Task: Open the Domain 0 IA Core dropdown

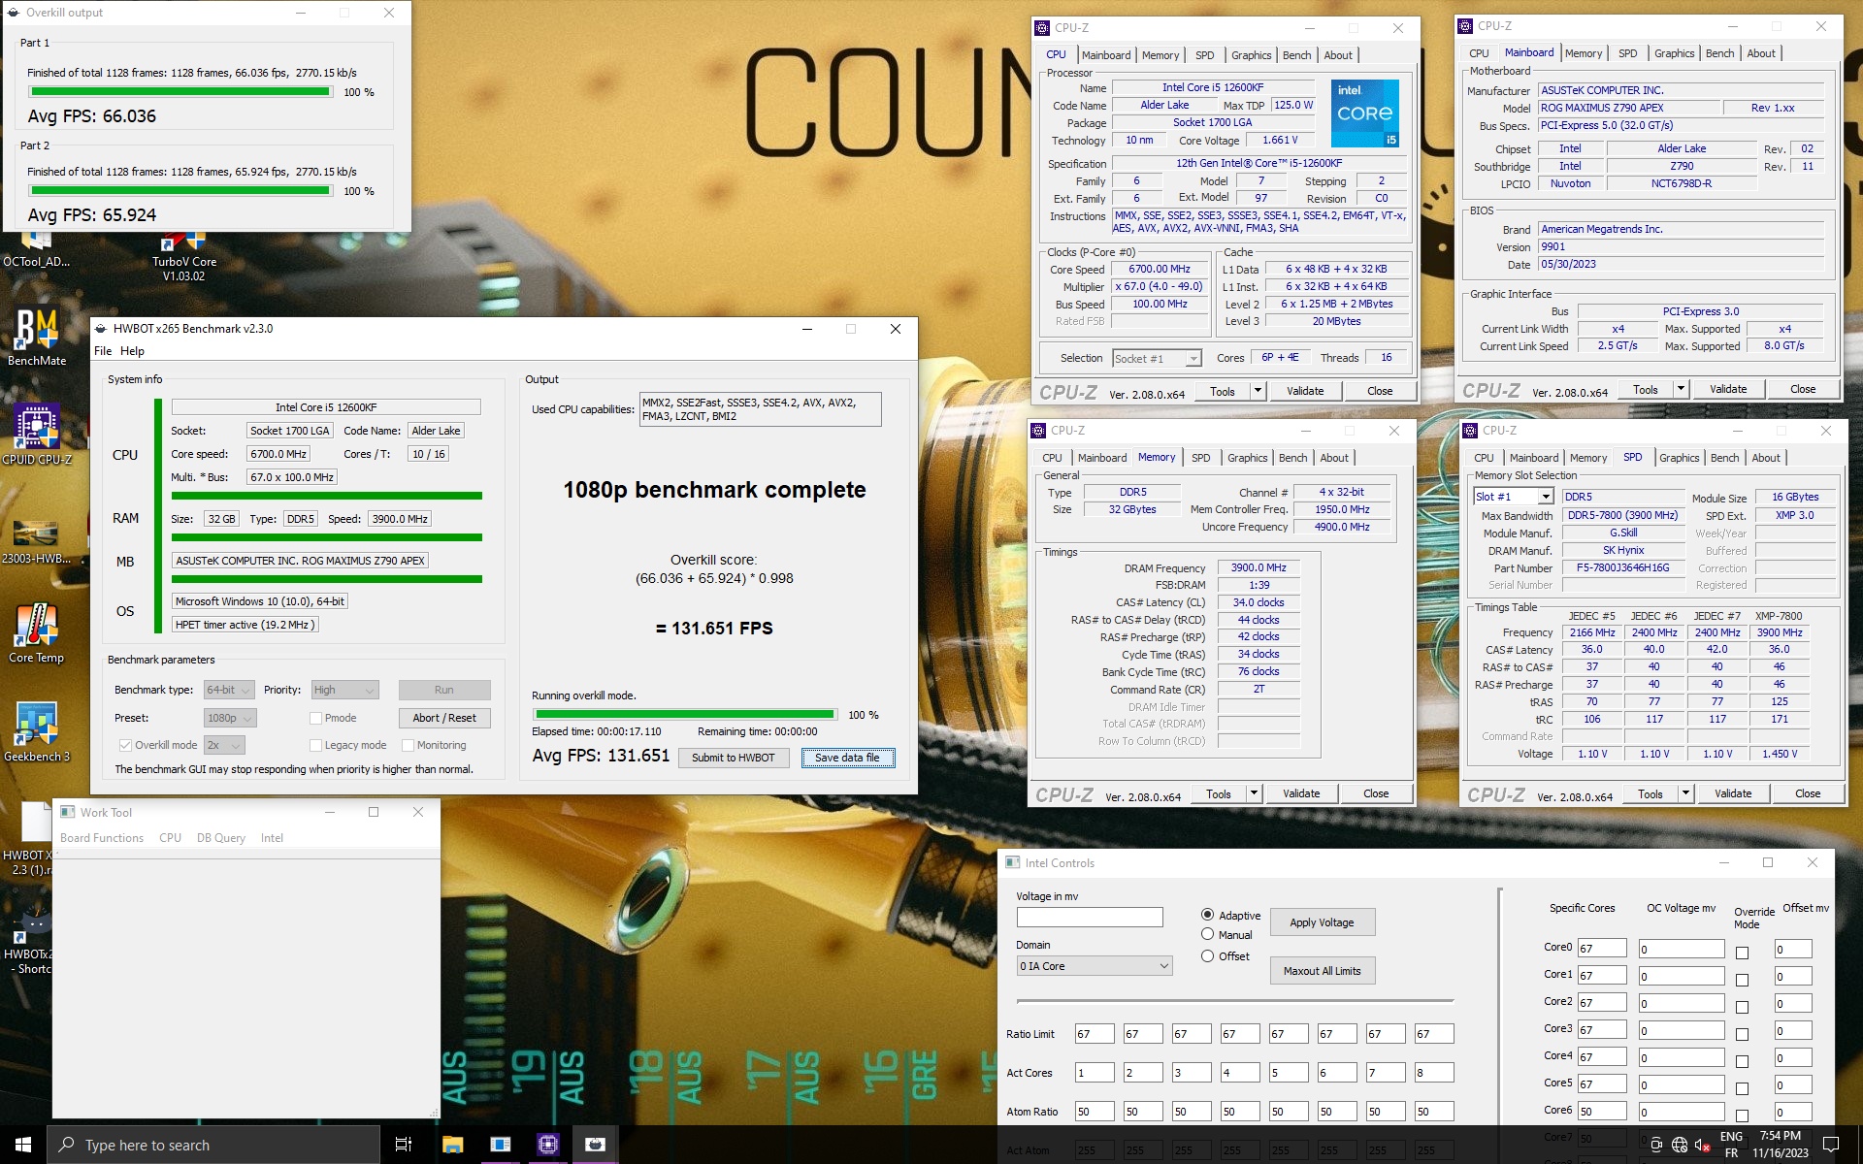Action: click(1095, 966)
